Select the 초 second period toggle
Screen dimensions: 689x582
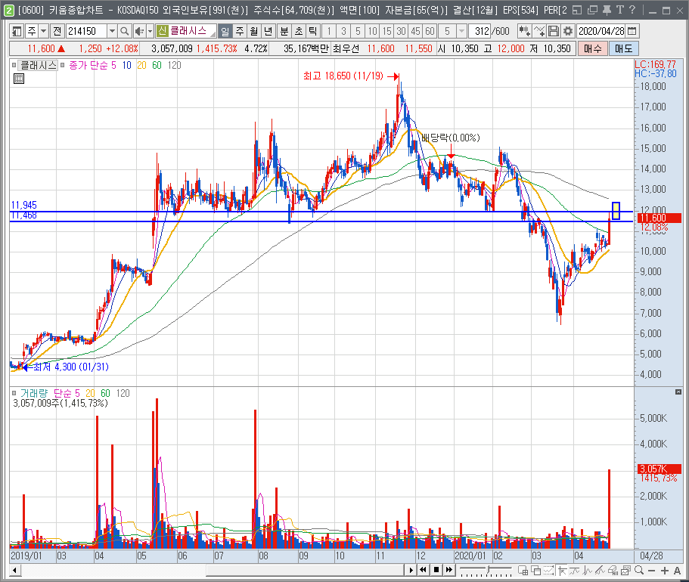click(x=299, y=31)
